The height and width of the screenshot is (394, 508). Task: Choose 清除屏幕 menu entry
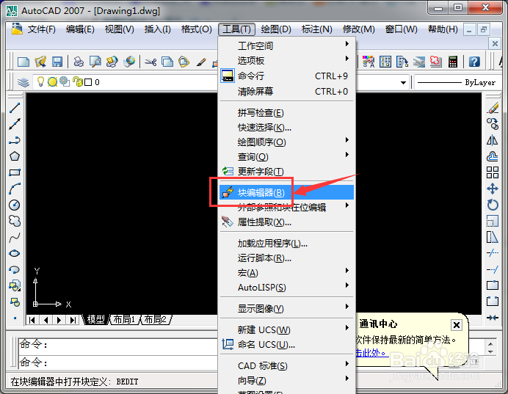click(x=287, y=92)
